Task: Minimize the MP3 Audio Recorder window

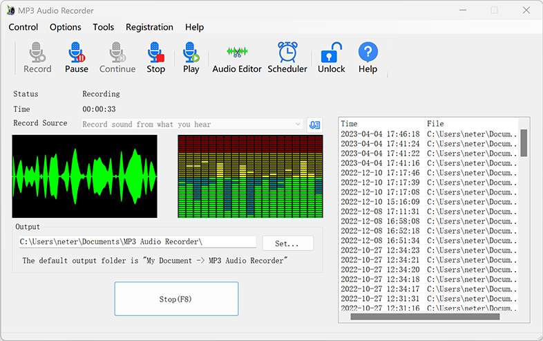Action: (x=463, y=10)
